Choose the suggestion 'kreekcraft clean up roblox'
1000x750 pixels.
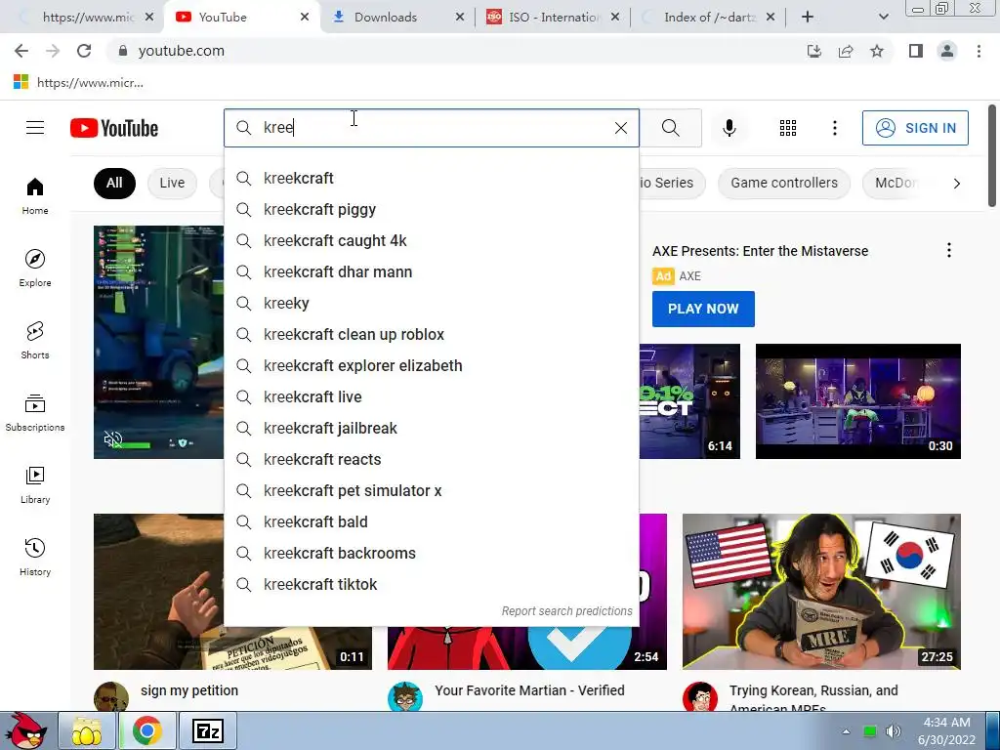(x=431, y=334)
